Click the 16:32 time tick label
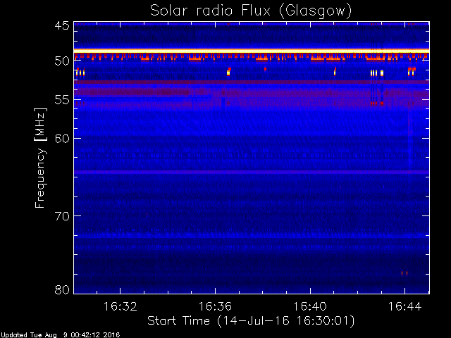 (x=120, y=306)
